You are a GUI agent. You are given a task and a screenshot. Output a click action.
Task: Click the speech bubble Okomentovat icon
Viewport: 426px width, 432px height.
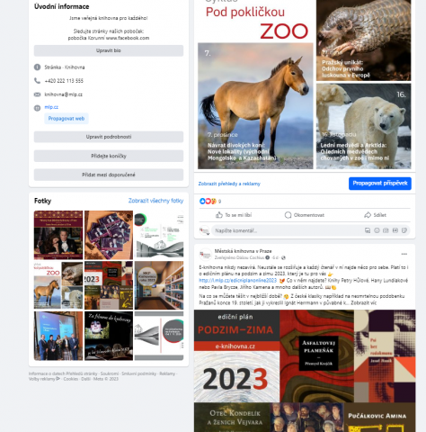point(288,215)
